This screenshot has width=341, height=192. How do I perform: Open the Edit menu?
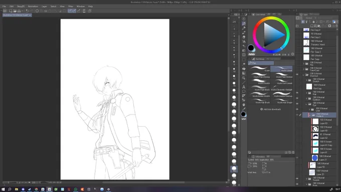tap(12, 7)
